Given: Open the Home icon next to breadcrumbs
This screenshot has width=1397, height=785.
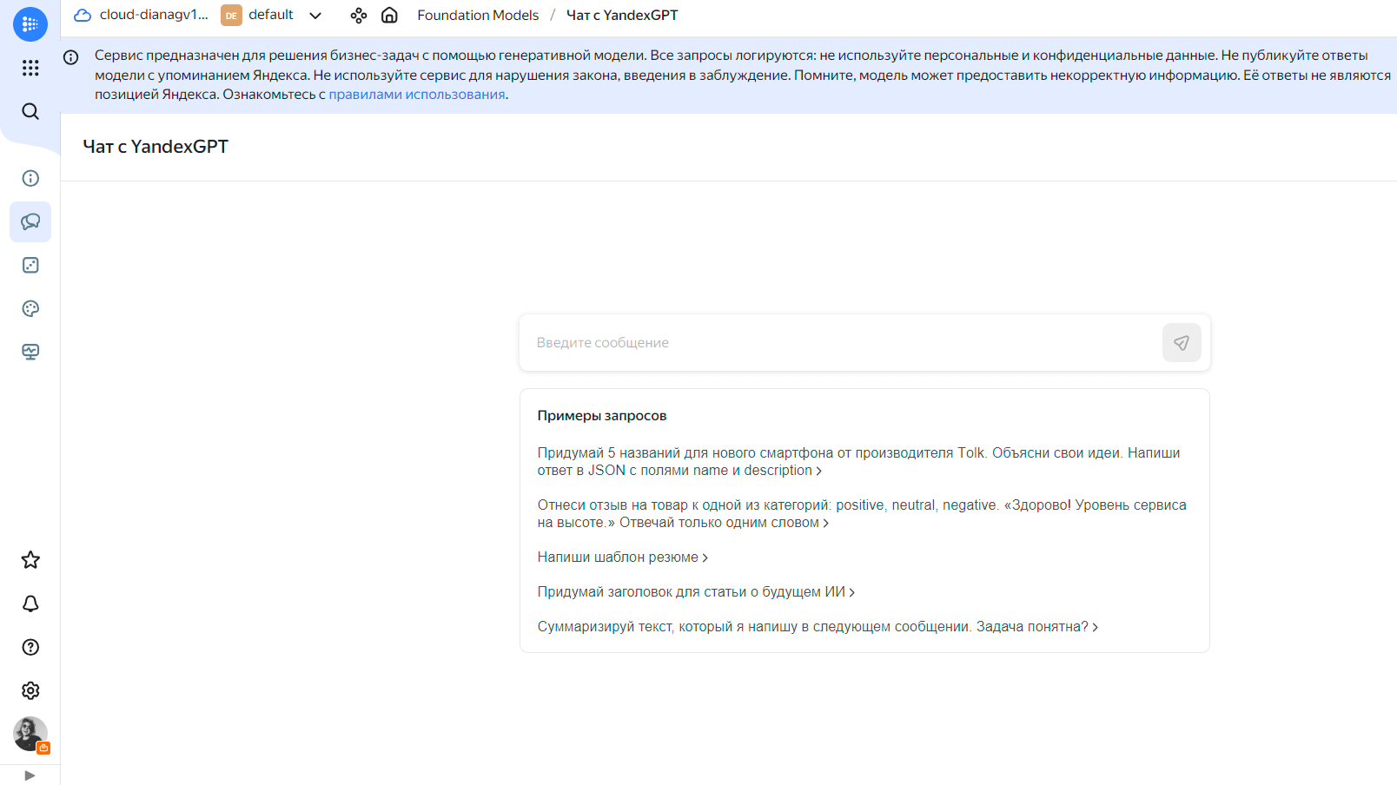Looking at the screenshot, I should 389,15.
